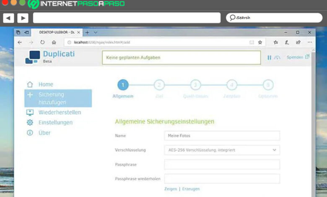
Task: Click the Passphrase wiederholen field
Action: click(x=222, y=179)
